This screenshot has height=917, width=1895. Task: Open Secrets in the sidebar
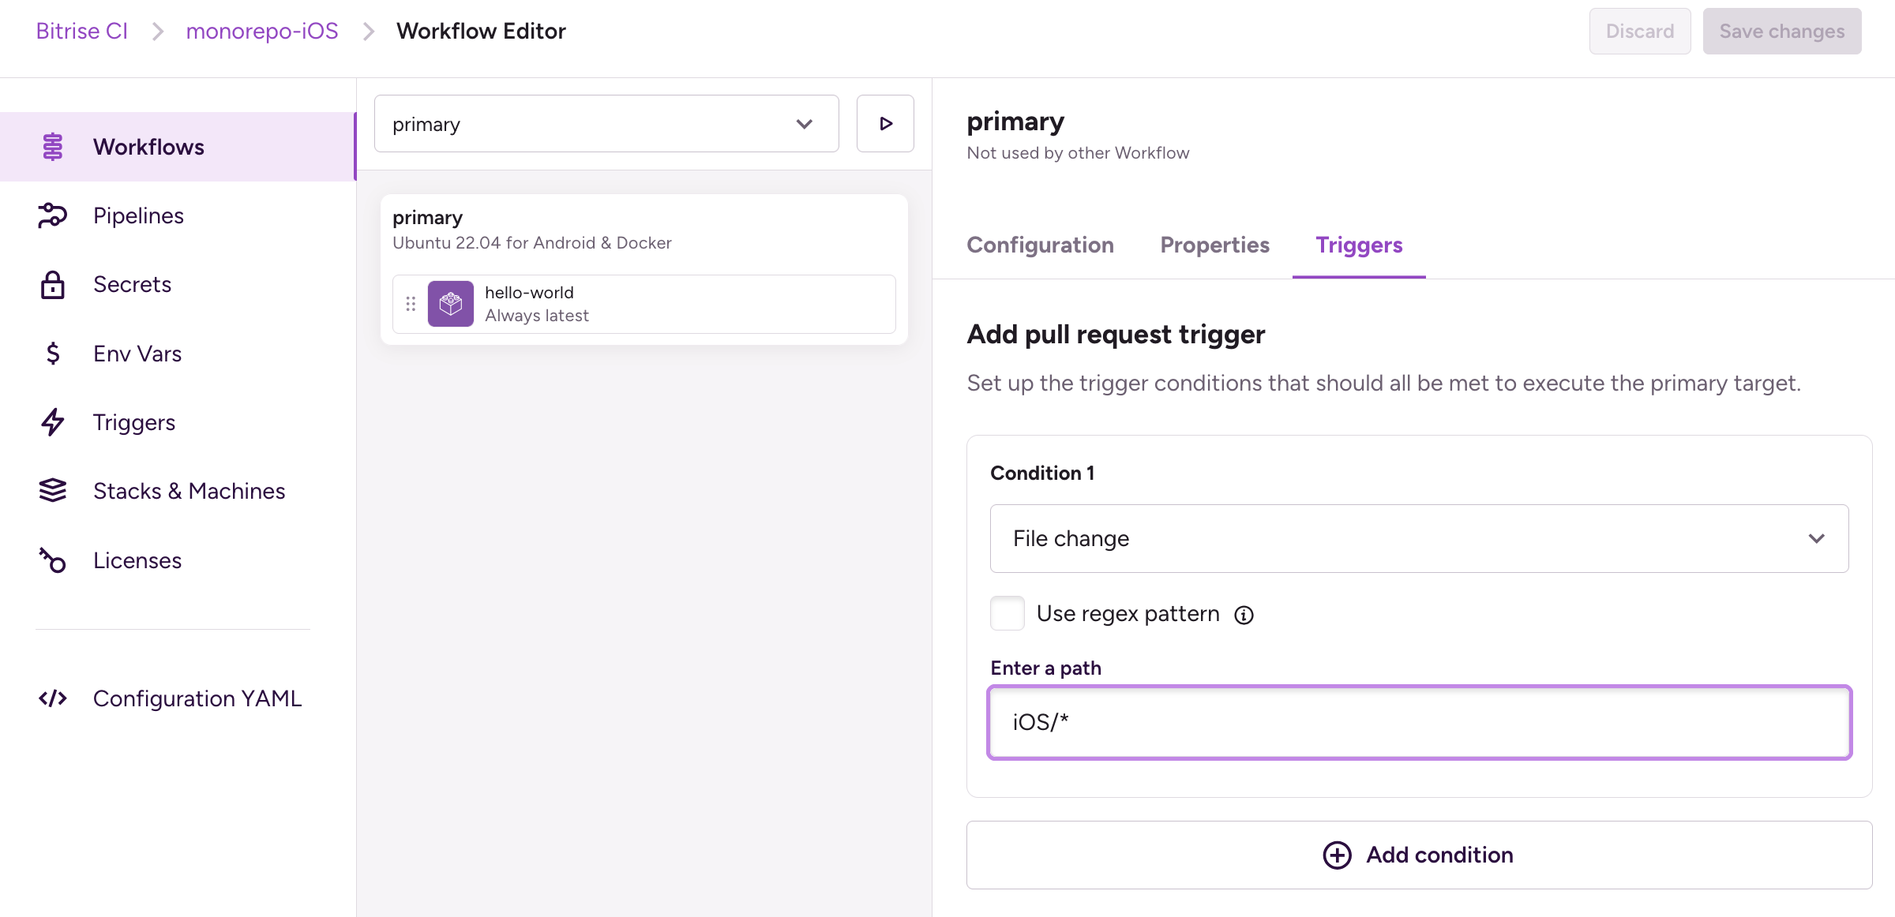(x=178, y=285)
